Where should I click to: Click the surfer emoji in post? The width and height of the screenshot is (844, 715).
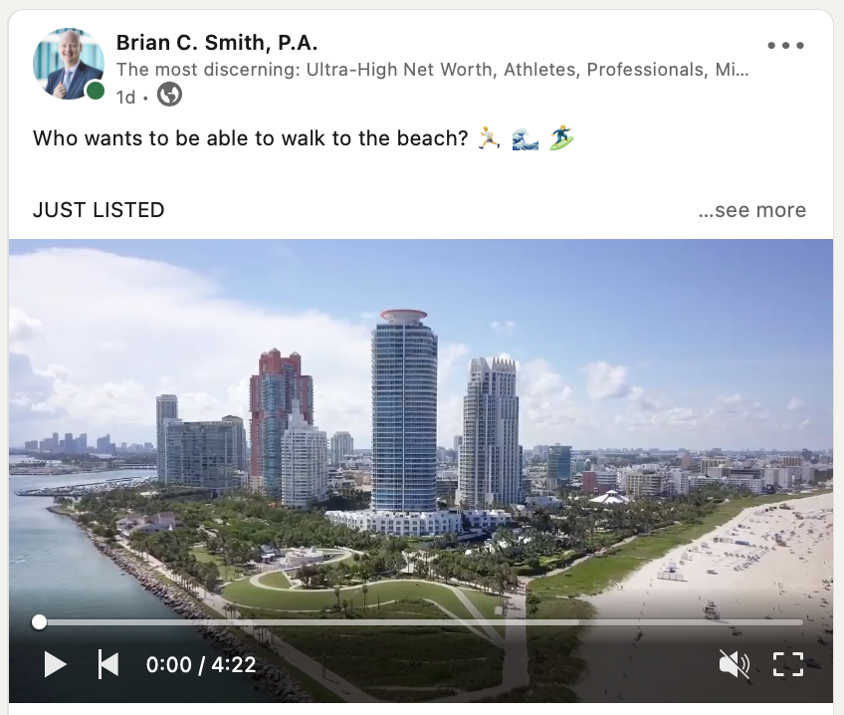[x=561, y=137]
